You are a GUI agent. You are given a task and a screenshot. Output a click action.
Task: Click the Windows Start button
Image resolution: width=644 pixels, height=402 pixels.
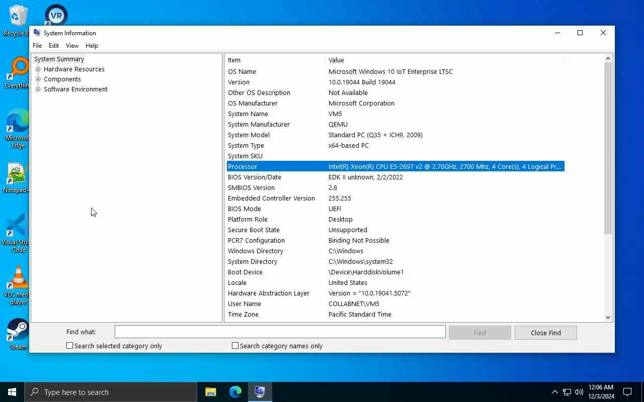[x=12, y=392]
